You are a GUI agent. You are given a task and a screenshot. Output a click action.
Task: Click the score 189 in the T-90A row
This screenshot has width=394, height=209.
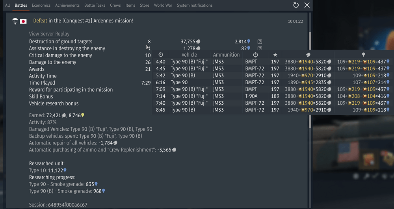275,96
